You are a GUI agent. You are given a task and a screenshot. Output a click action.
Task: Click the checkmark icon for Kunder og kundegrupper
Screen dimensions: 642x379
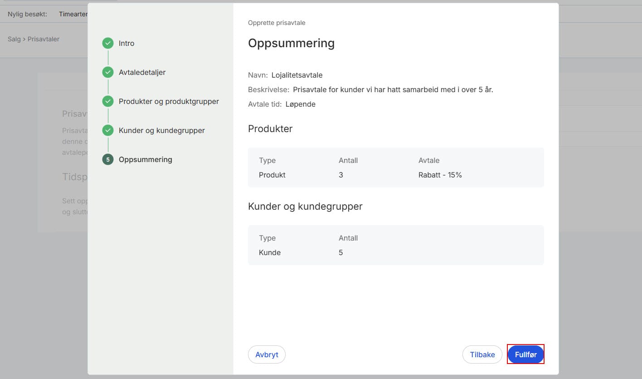[108, 131]
